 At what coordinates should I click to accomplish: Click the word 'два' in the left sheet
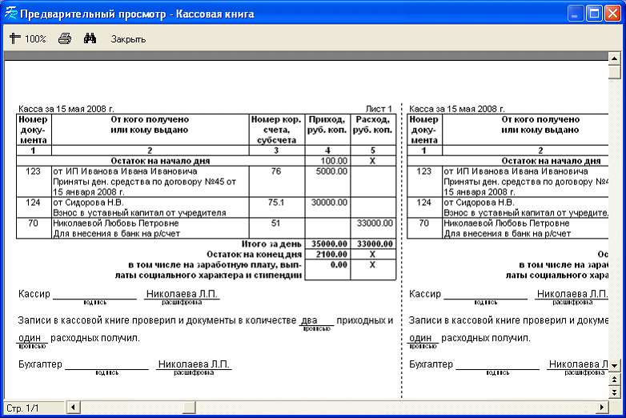[x=310, y=320]
